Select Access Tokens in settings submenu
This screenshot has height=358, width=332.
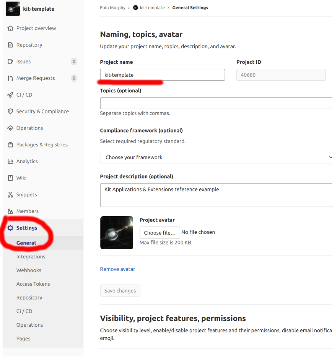click(x=33, y=284)
